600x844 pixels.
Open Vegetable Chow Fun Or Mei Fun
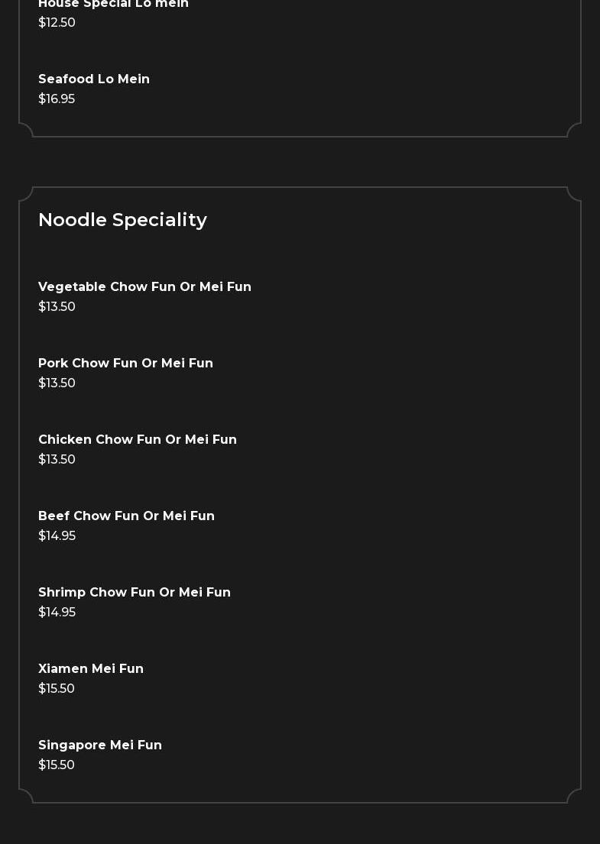pos(144,287)
